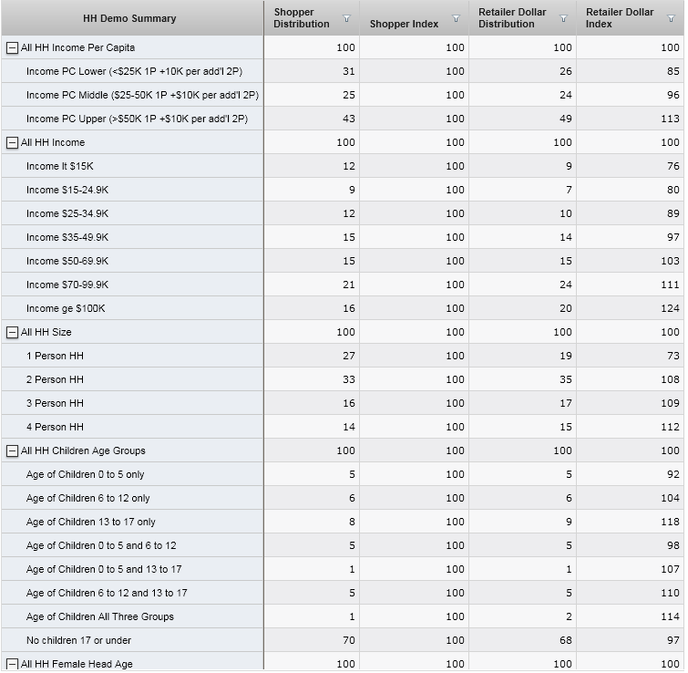The width and height of the screenshot is (688, 673).
Task: Select the Income ge $100K row
Action: pyautogui.click(x=66, y=308)
